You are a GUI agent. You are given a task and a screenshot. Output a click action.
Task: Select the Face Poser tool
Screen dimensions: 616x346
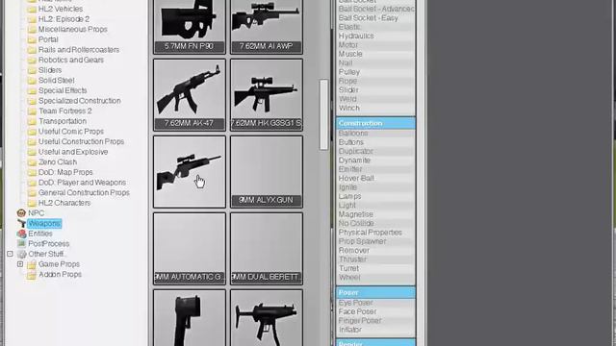357,311
